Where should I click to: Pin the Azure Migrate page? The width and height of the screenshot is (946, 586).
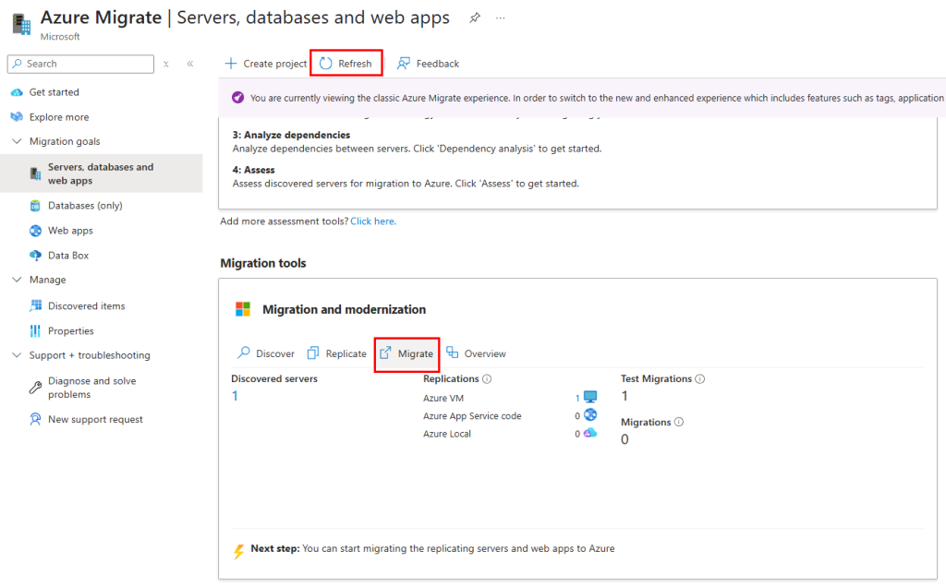(475, 18)
